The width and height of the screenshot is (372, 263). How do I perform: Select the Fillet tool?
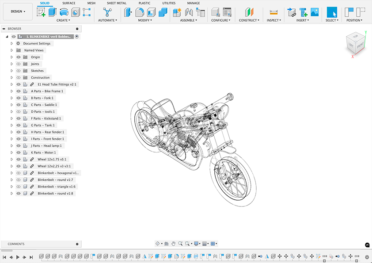(x=140, y=12)
